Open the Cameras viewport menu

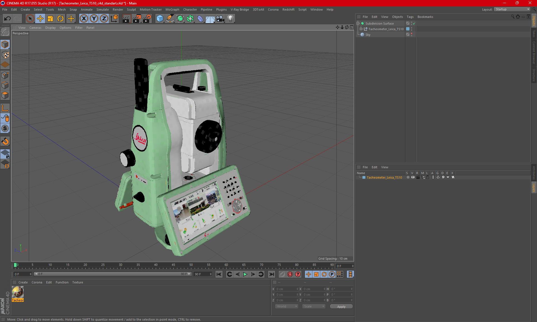(x=35, y=28)
